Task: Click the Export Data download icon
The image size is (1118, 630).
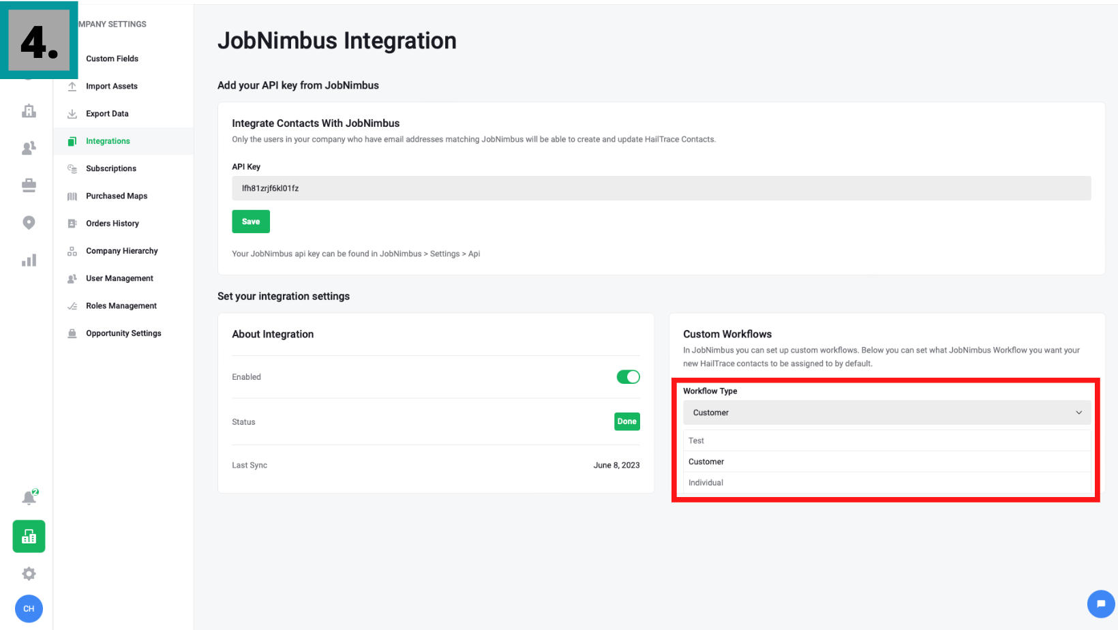Action: (x=72, y=114)
